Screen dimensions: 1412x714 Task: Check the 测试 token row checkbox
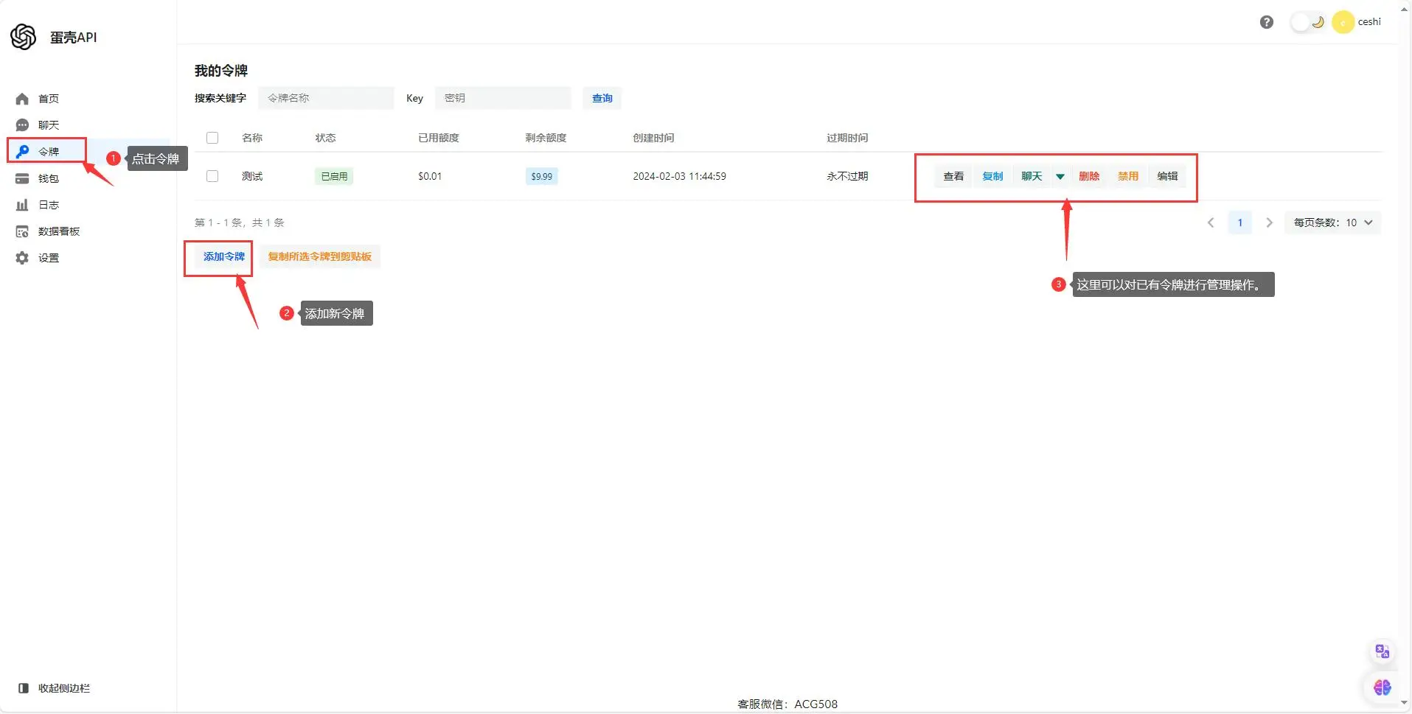click(x=212, y=176)
